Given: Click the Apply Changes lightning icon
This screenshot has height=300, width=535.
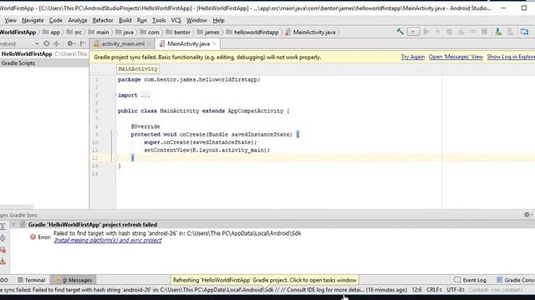Looking at the screenshot, I should (x=438, y=32).
